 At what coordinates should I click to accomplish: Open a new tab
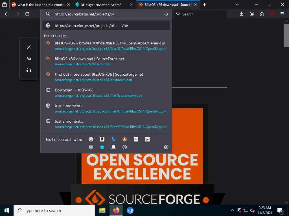(x=204, y=5)
